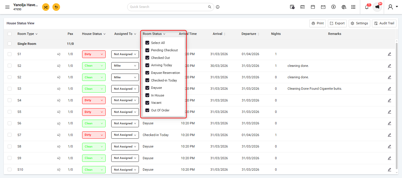Viewport: 402px width, 178px height.
Task: Focus the Quick Search field
Action: pos(170,7)
